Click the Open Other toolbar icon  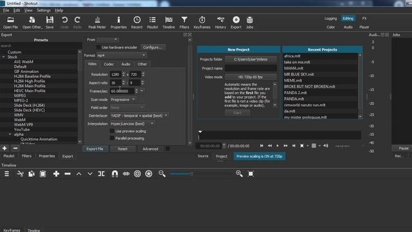tap(32, 23)
